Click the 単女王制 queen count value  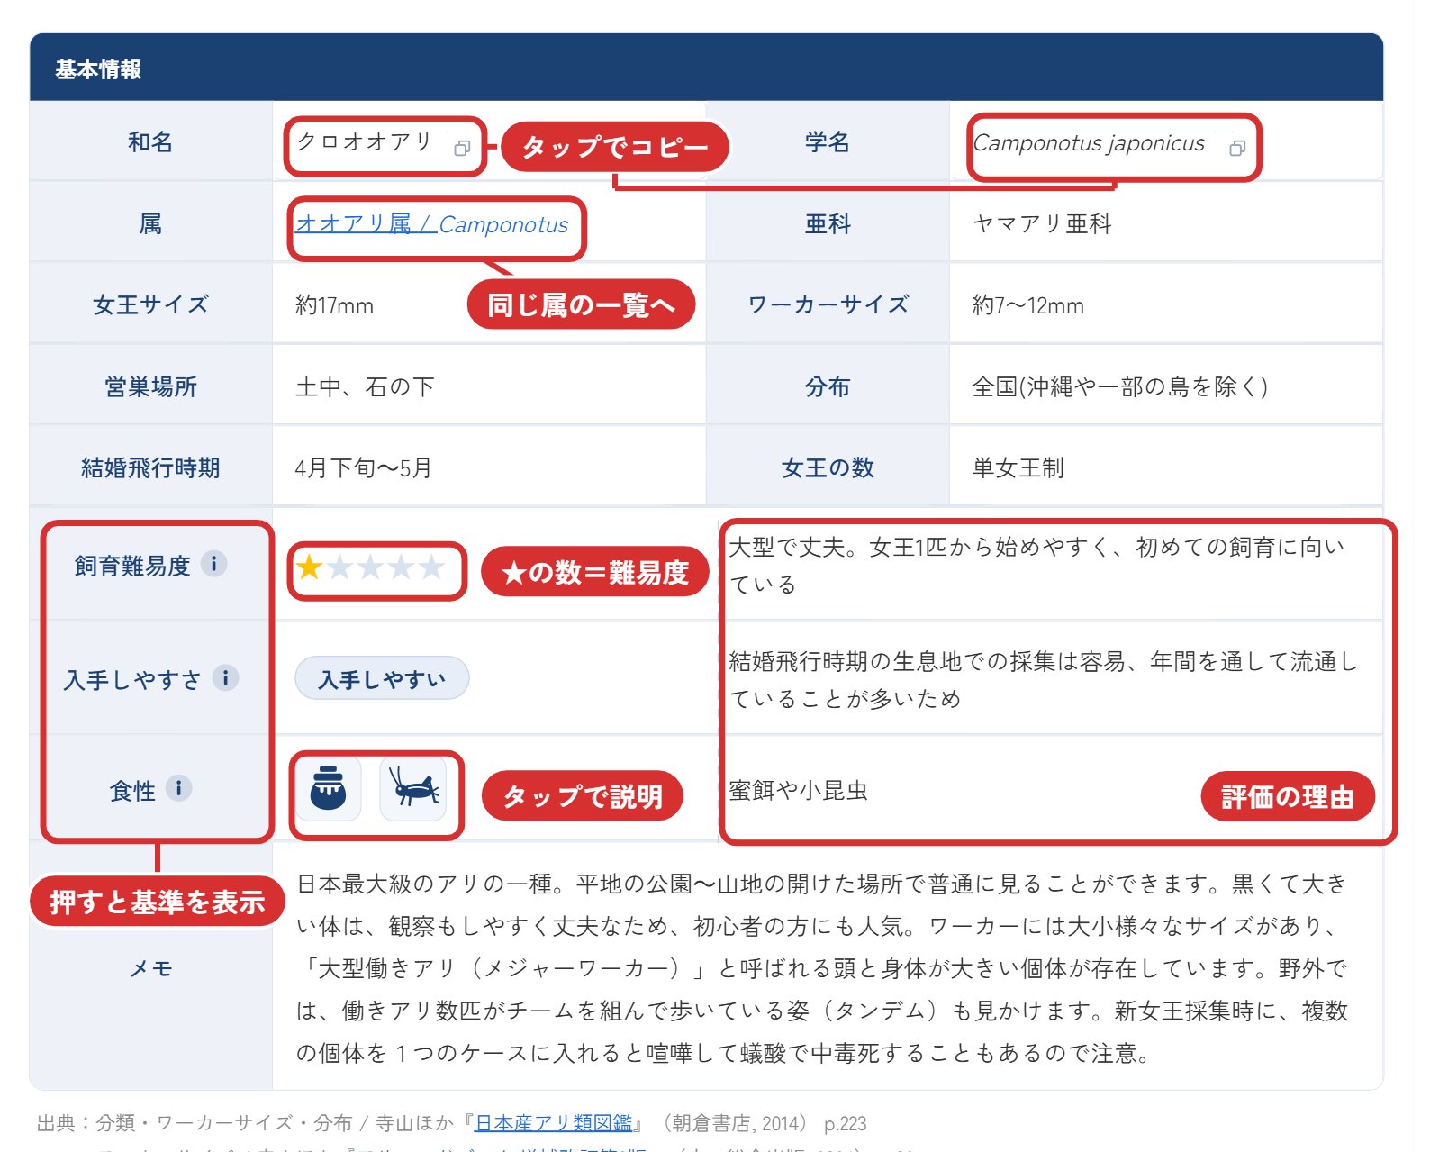pos(1018,468)
